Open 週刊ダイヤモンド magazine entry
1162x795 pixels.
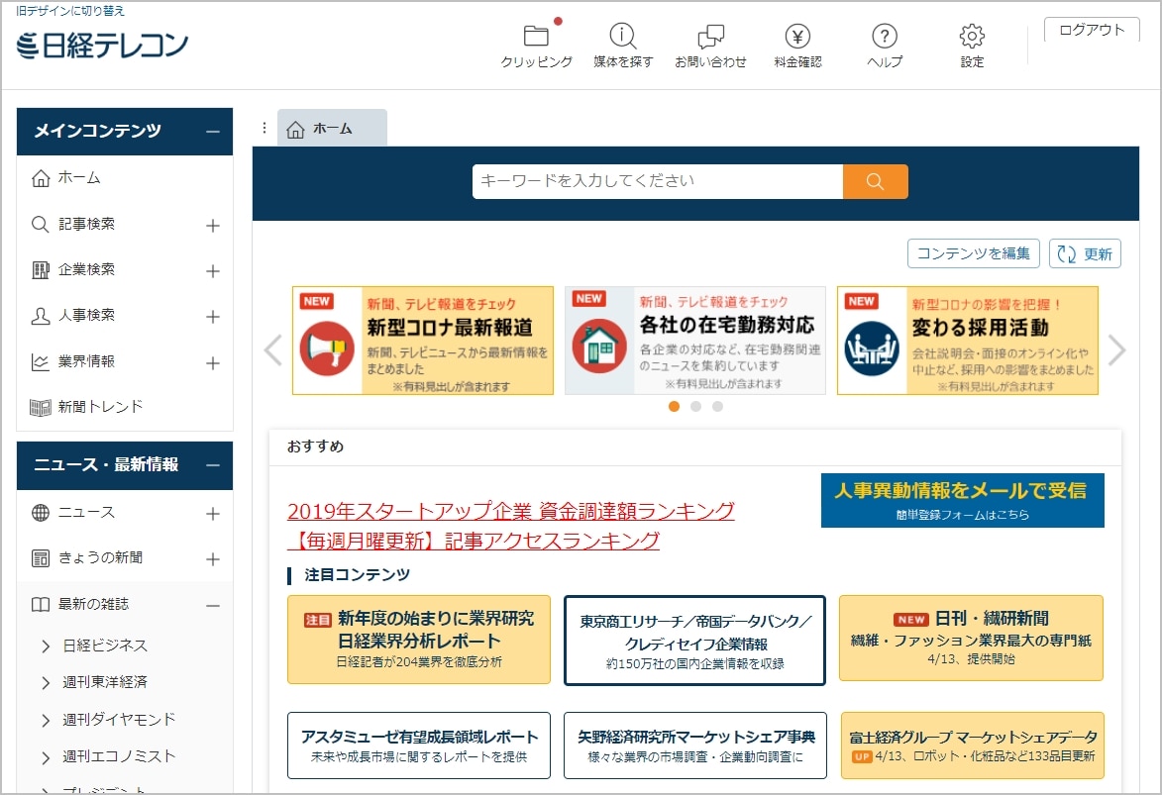pyautogui.click(x=119, y=720)
